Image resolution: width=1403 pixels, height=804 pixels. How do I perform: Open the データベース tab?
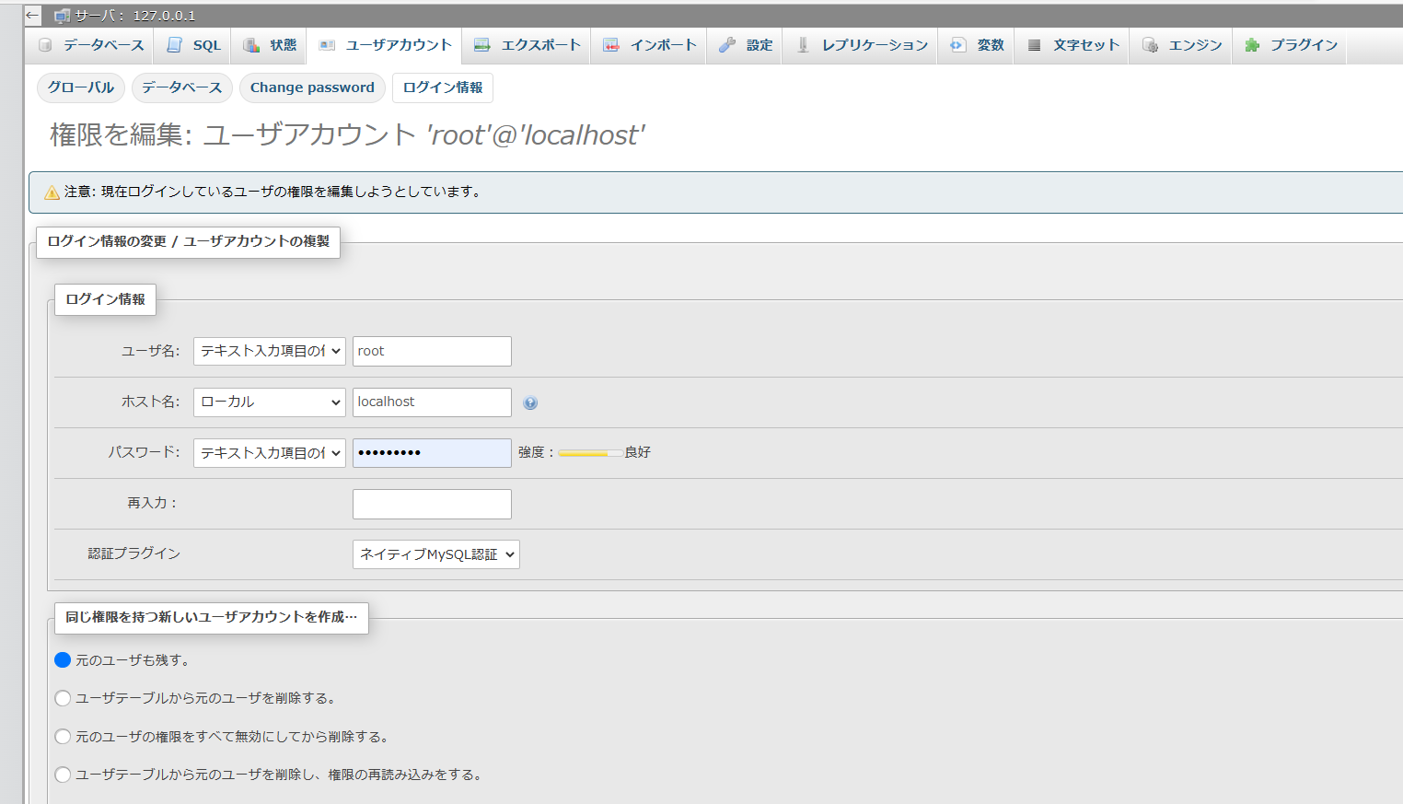[89, 45]
